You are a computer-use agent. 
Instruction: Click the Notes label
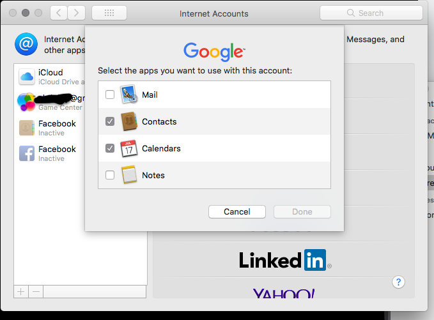click(x=153, y=176)
